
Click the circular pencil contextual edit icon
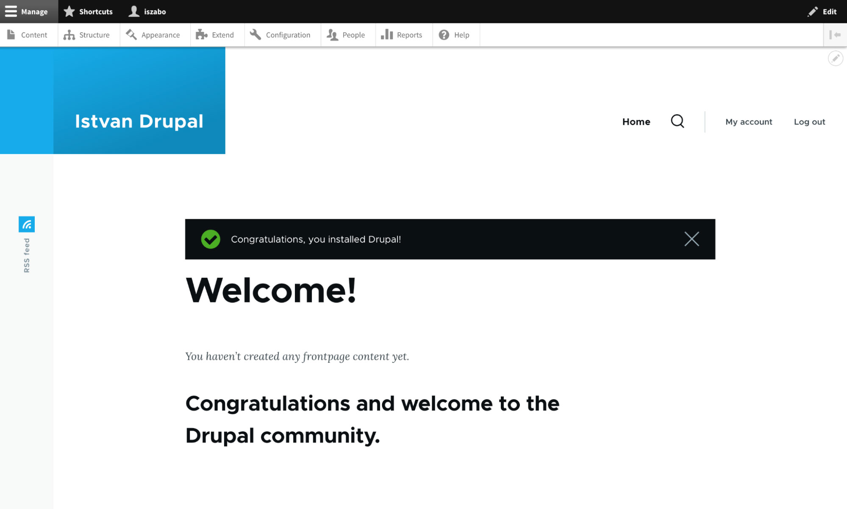click(836, 58)
